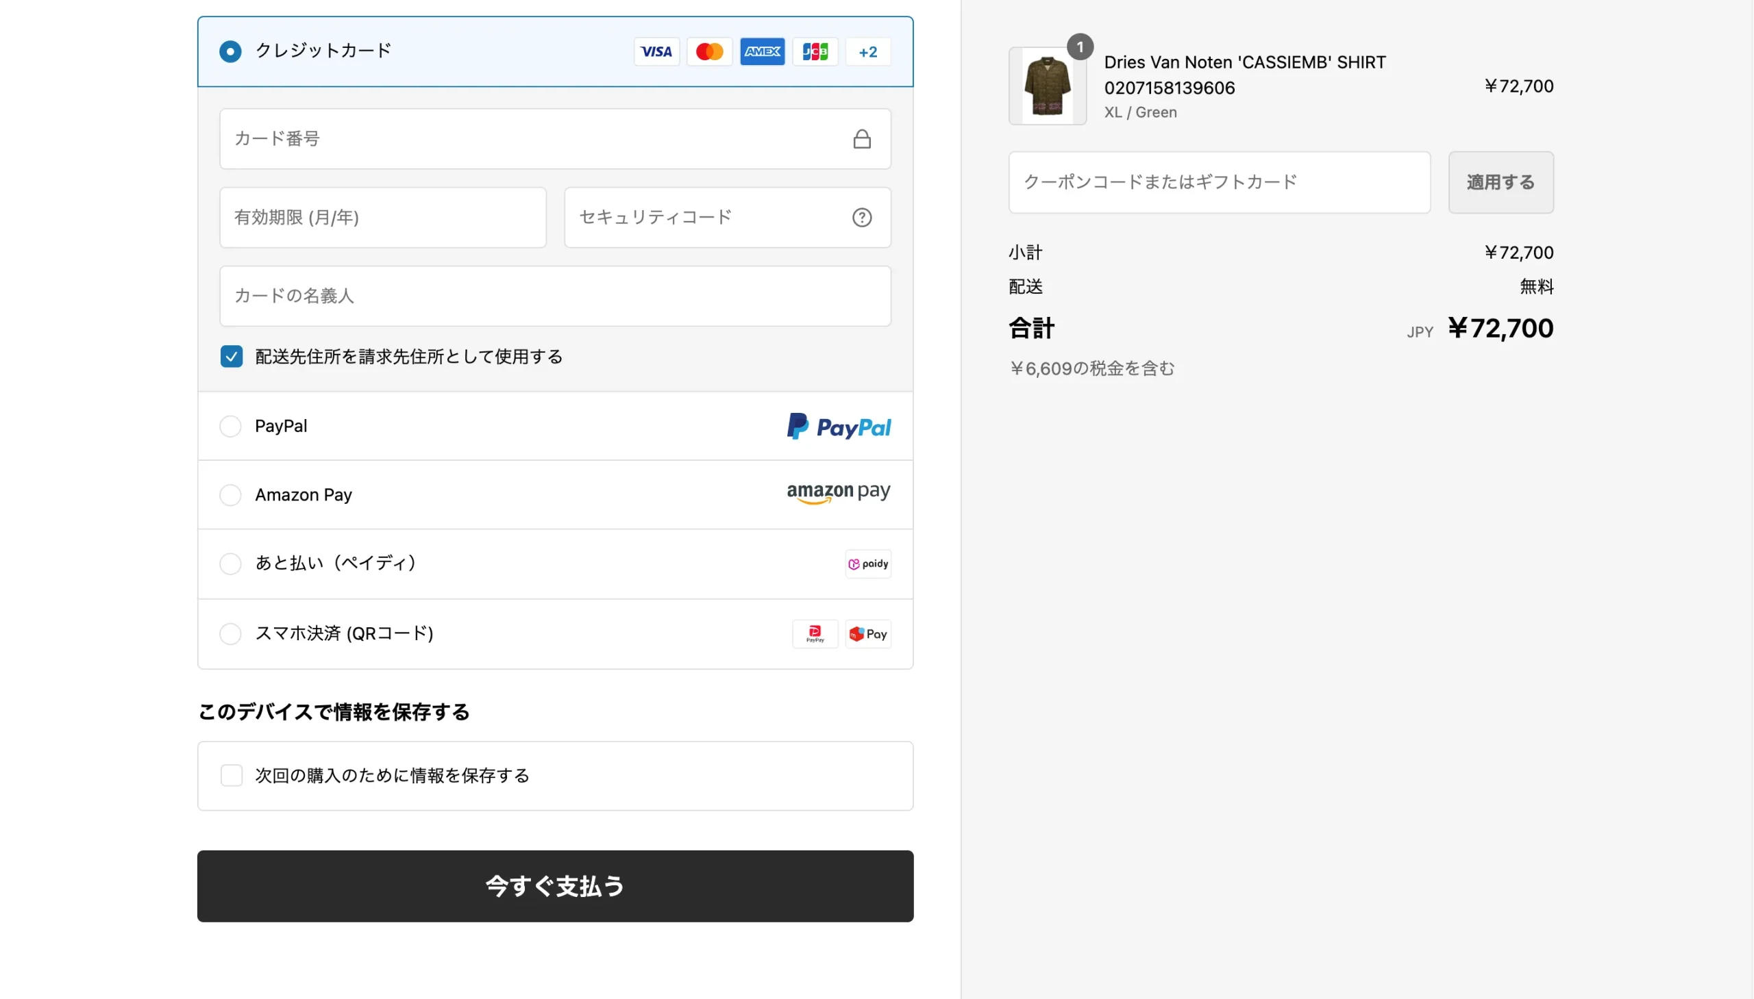Focus the coupon code or gift card field
1754x999 pixels.
(x=1219, y=183)
